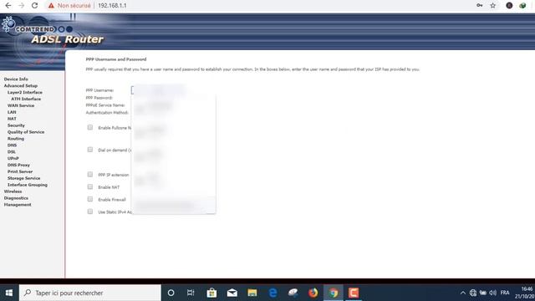Open the Wireless menu item

[13, 191]
